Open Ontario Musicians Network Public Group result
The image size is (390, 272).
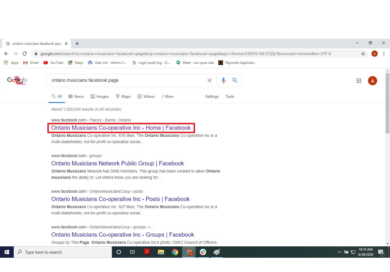pyautogui.click(x=118, y=163)
